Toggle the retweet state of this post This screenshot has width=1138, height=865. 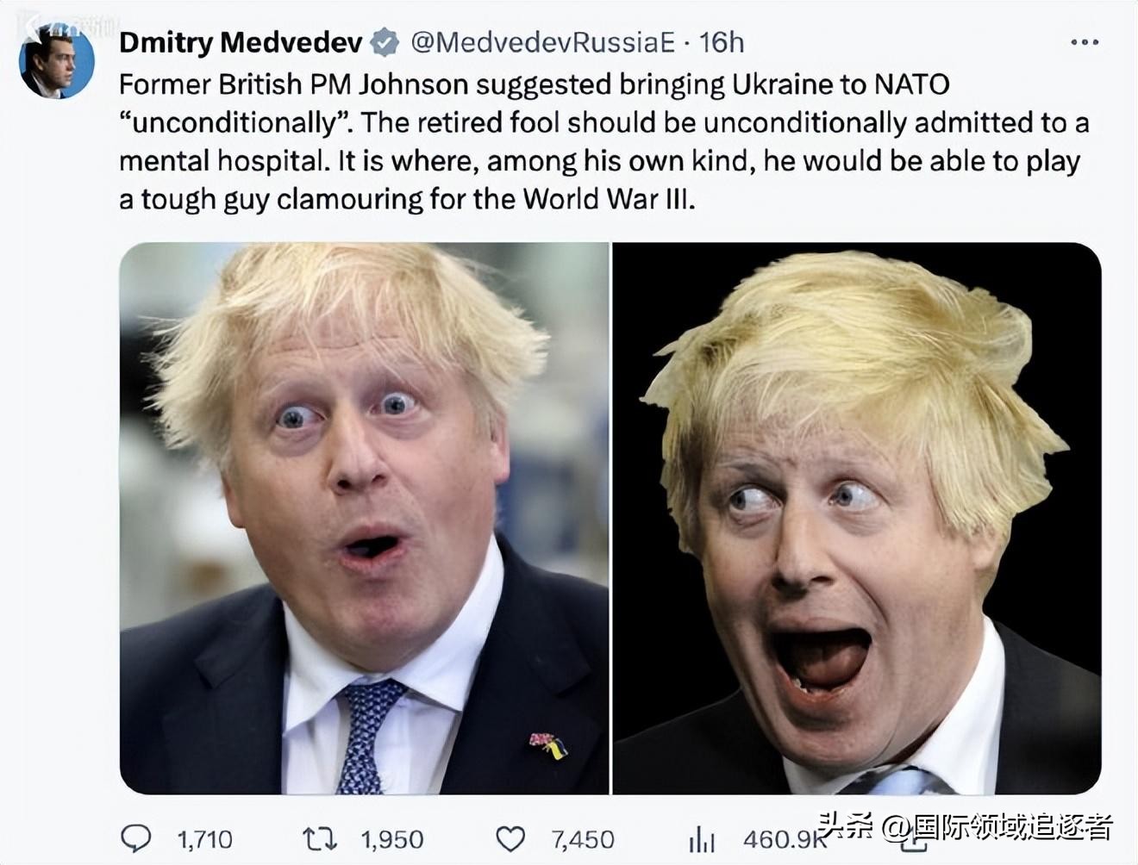tap(321, 835)
